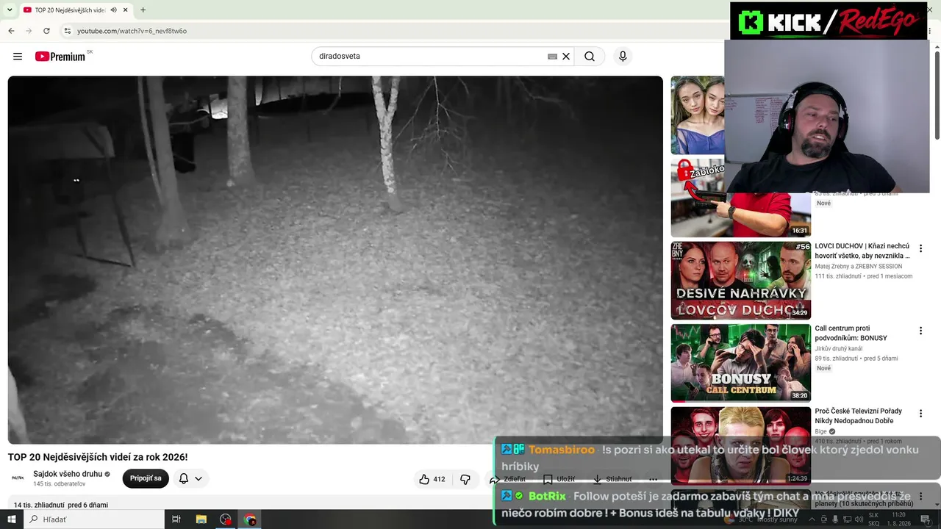Open the on-screen keyboard in search box
Viewport: 941px width, 529px height.
(x=552, y=57)
